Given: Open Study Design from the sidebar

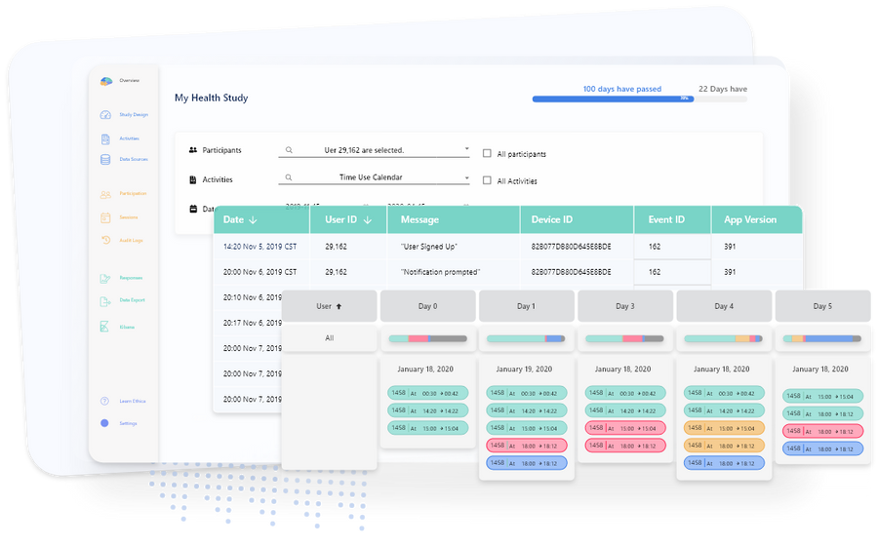Looking at the screenshot, I should pyautogui.click(x=106, y=115).
